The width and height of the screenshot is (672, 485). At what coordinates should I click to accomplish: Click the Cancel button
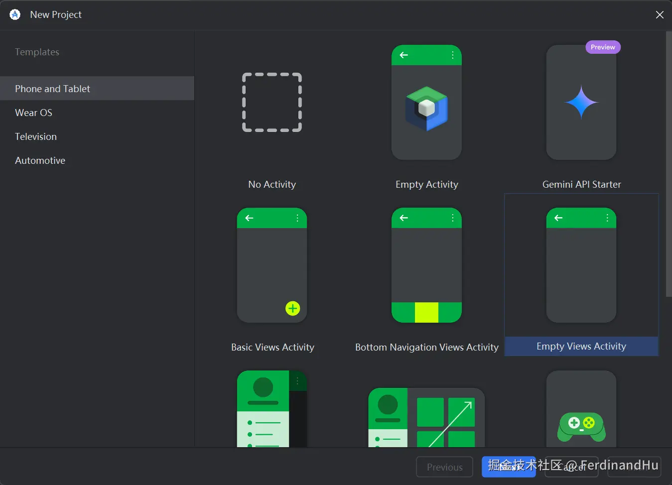coord(571,467)
